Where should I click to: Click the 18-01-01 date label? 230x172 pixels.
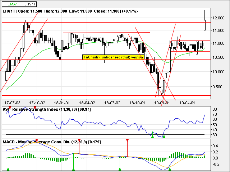(61, 103)
